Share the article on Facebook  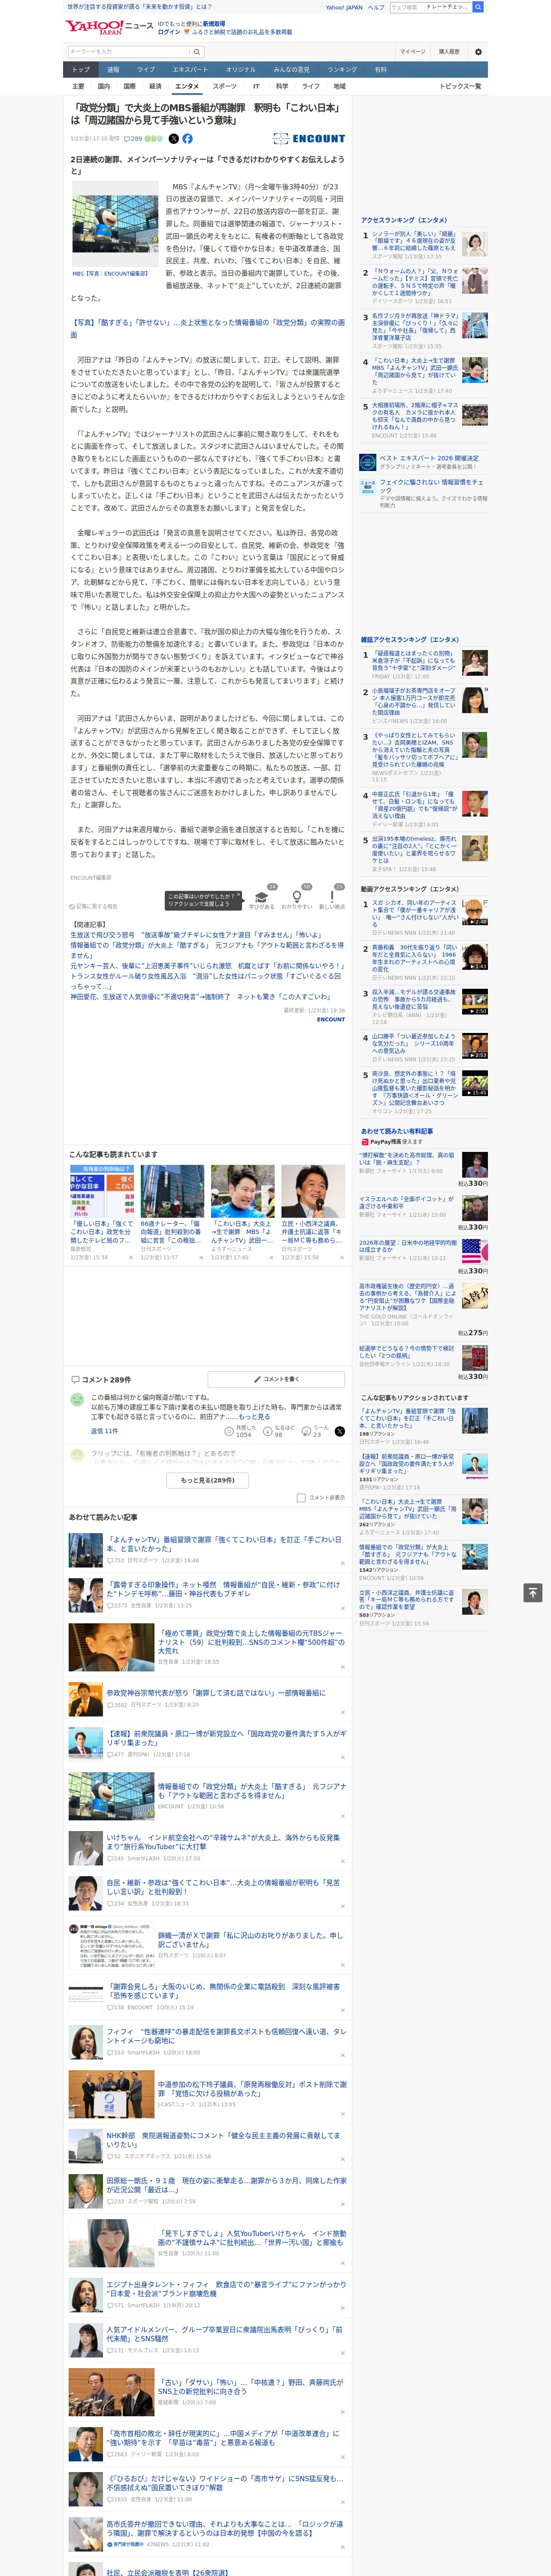click(x=187, y=139)
